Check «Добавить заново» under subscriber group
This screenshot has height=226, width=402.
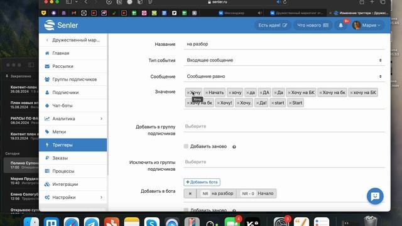click(x=186, y=146)
